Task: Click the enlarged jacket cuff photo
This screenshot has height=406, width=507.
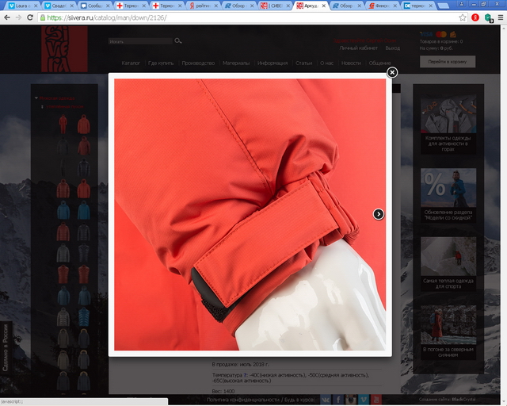Action: click(250, 214)
